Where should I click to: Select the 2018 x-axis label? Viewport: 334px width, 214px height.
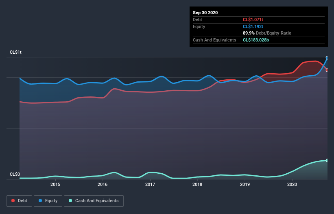coord(197,184)
